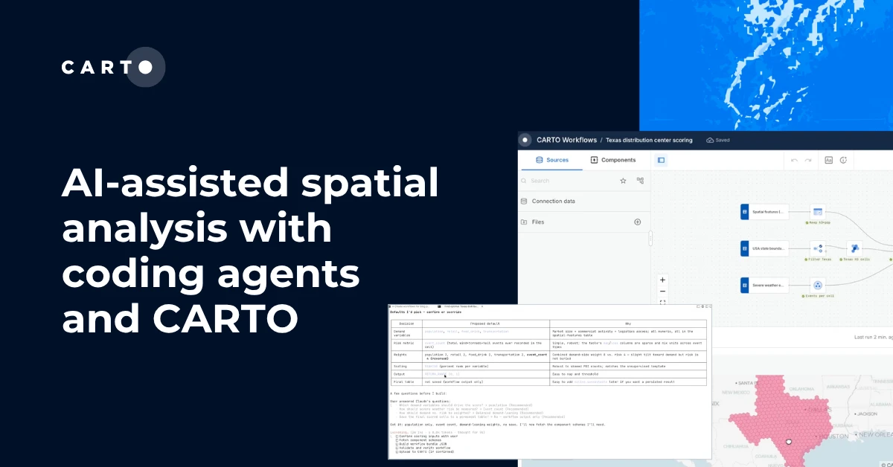The image size is (893, 467).
Task: Click the Defaults I'd pick heading
Action: click(x=425, y=312)
